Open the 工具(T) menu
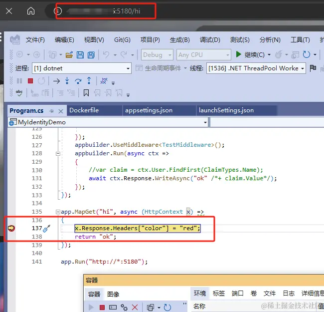The width and height of the screenshot is (324, 312). pos(300,40)
